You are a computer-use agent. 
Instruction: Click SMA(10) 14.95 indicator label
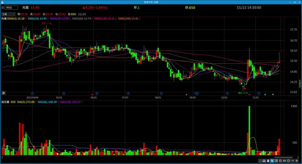click(x=38, y=19)
